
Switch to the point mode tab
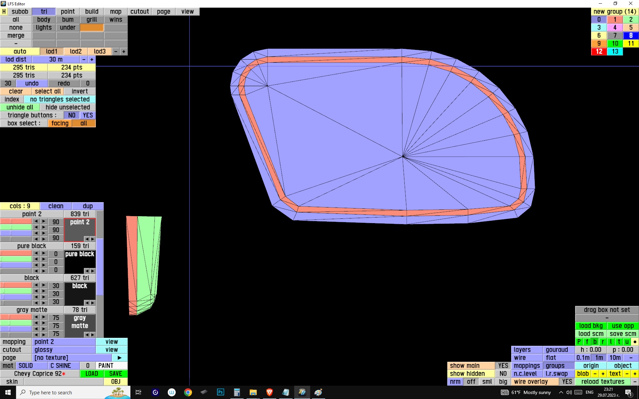68,12
